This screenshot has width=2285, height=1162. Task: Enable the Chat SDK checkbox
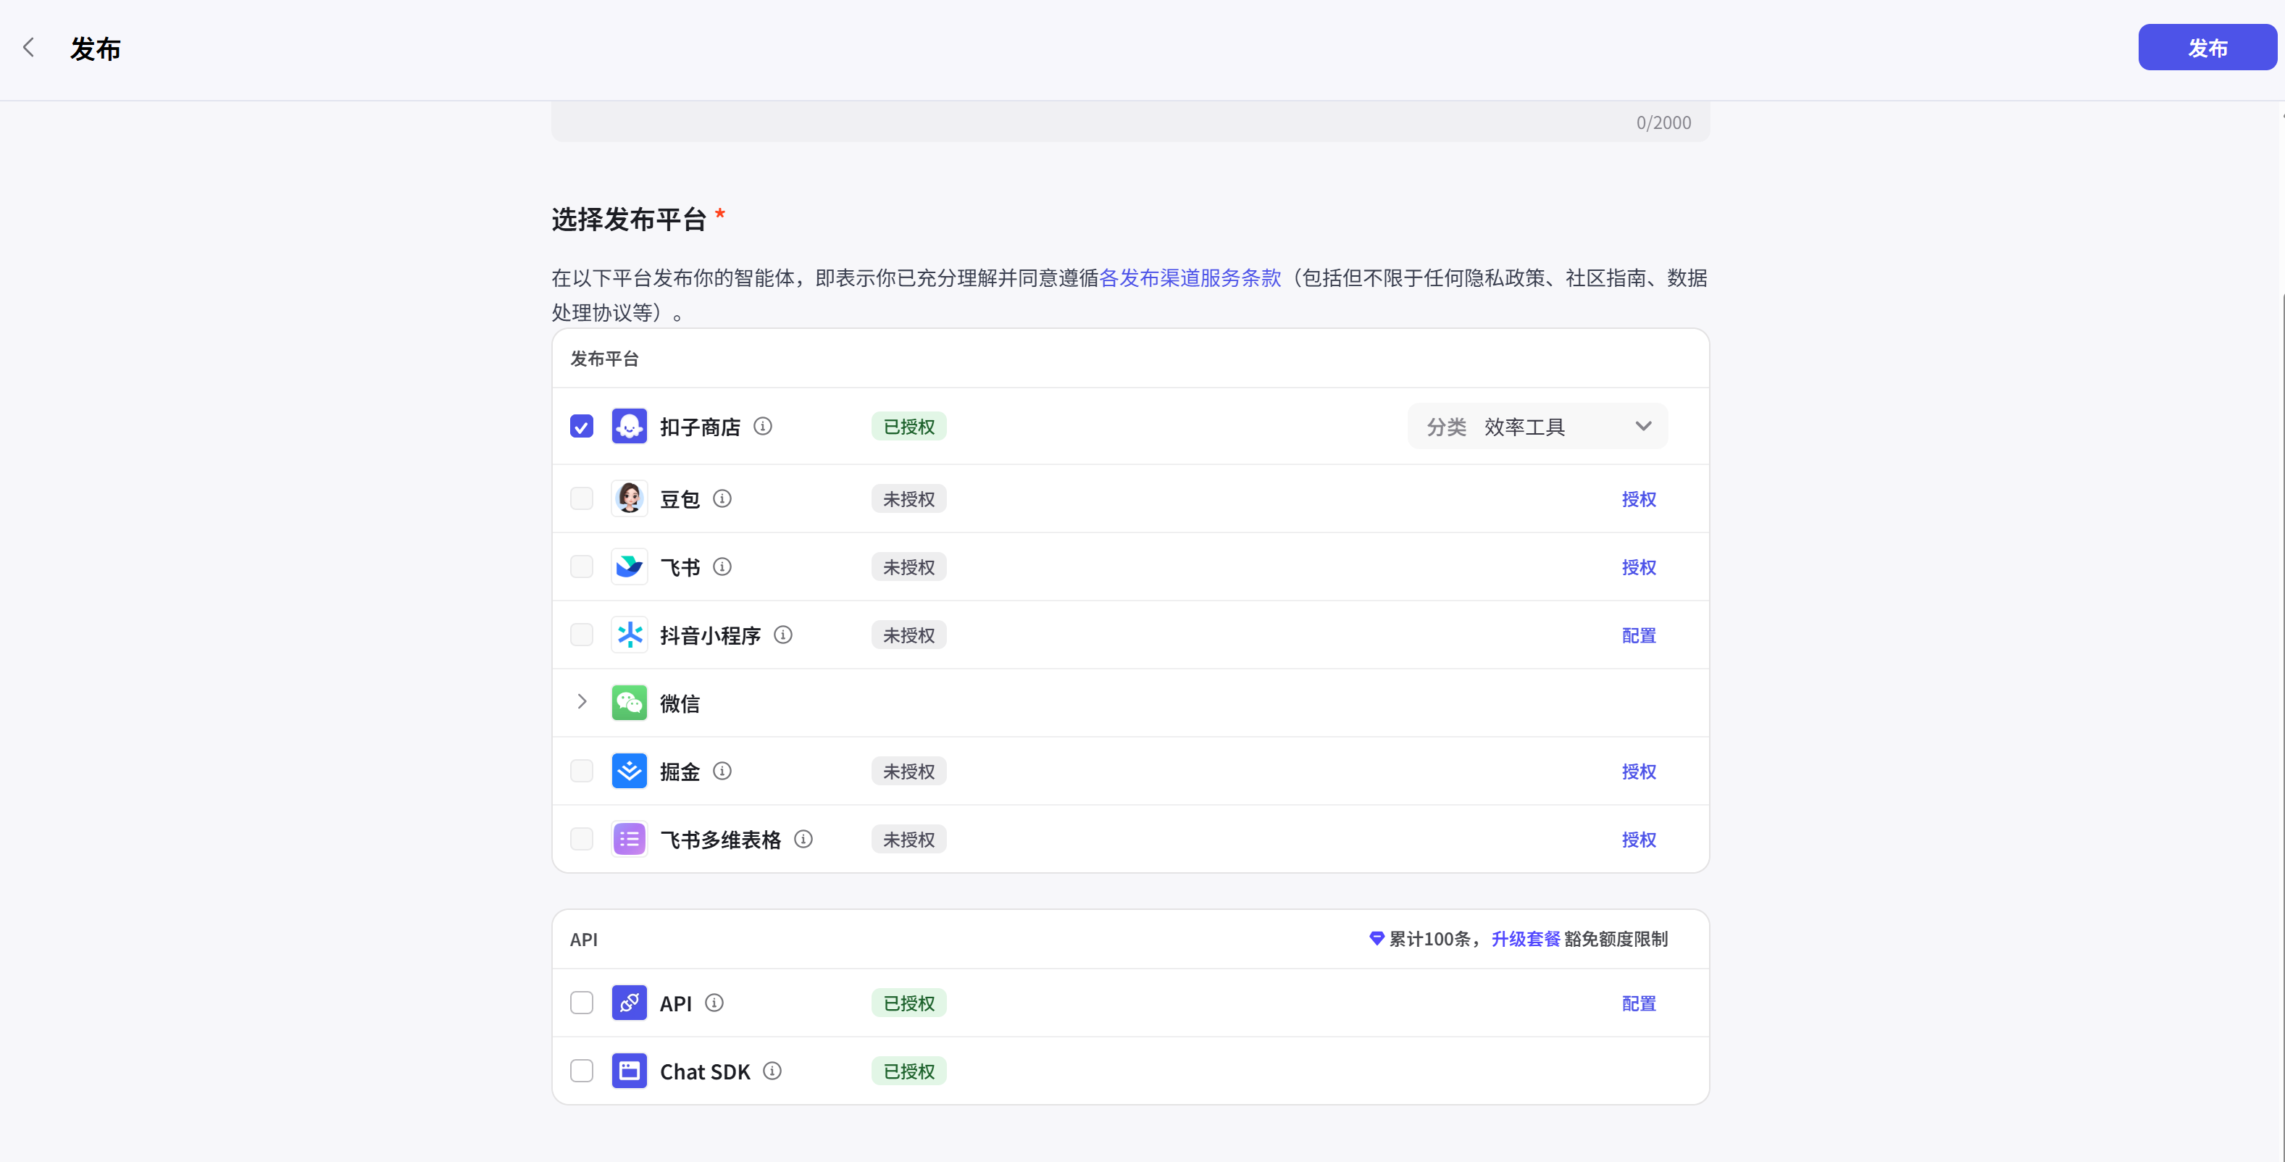pos(582,1071)
